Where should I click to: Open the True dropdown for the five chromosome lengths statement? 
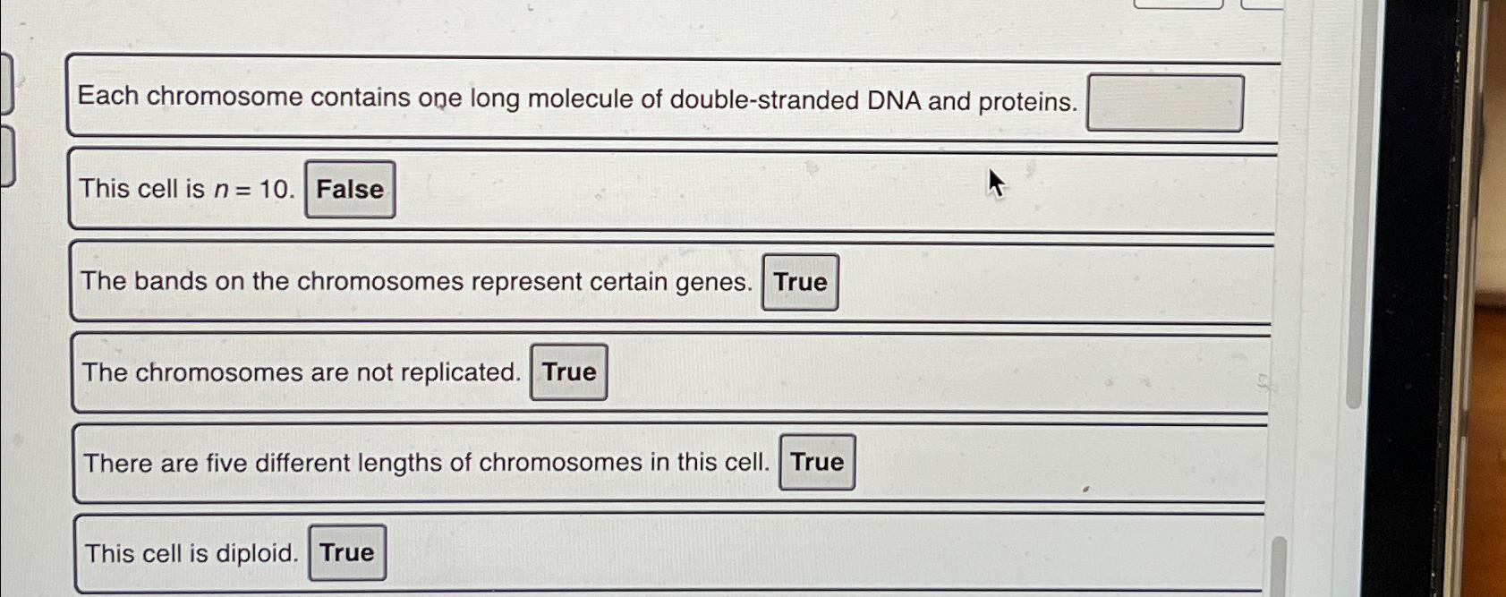click(x=815, y=462)
